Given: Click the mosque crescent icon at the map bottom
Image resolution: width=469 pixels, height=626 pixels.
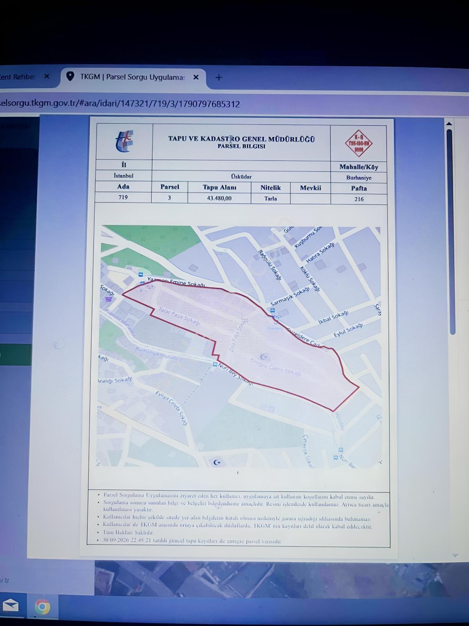Looking at the screenshot, I should (217, 462).
